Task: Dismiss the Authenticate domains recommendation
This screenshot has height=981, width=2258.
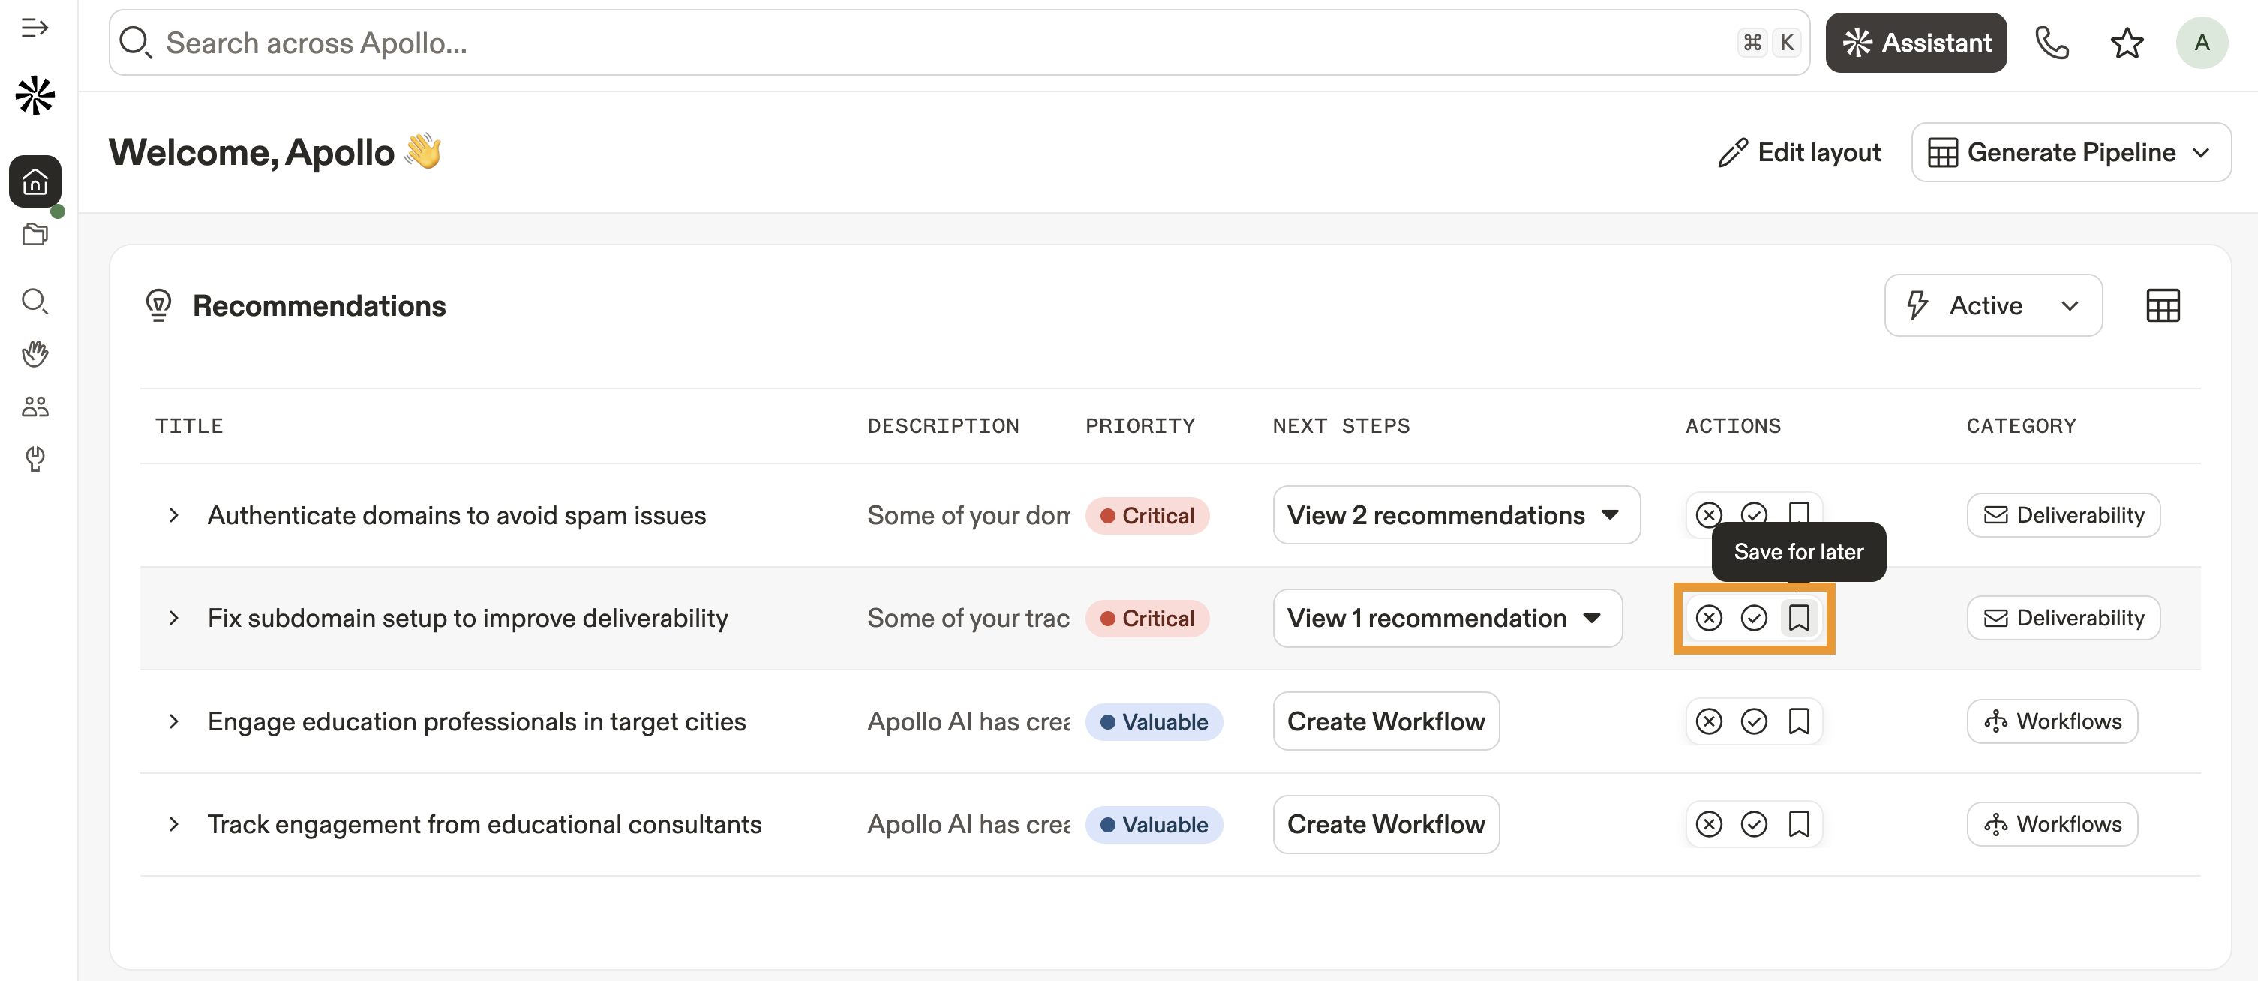Action: (x=1708, y=514)
